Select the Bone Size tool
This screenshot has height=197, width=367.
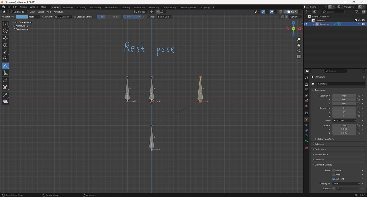coord(5,87)
